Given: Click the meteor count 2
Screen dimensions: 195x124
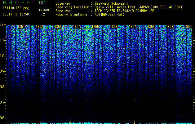Looking at the screenshot, I should click(44, 14).
